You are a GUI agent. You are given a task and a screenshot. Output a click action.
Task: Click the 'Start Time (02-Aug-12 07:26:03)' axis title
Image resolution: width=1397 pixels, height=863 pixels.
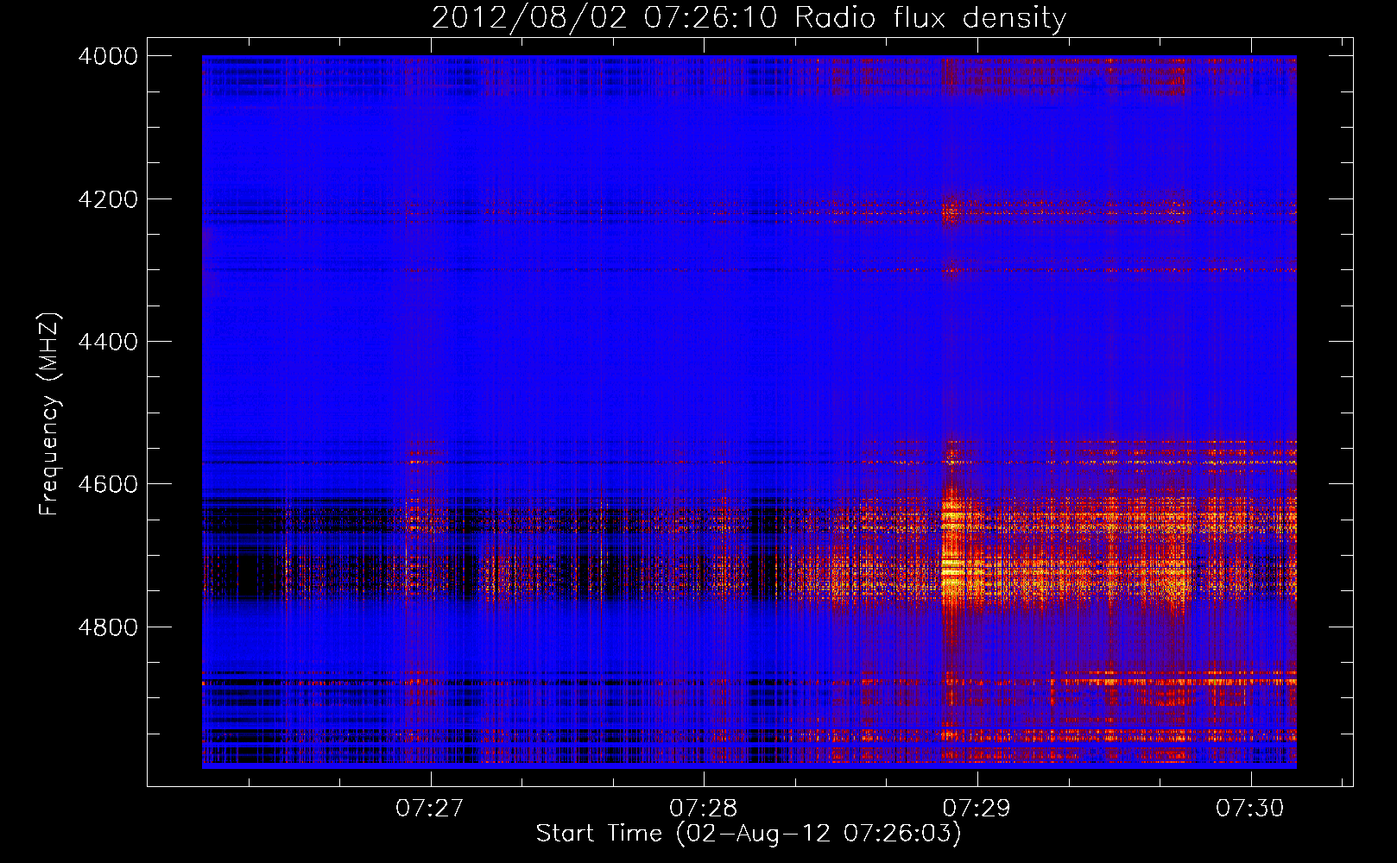[x=749, y=834]
